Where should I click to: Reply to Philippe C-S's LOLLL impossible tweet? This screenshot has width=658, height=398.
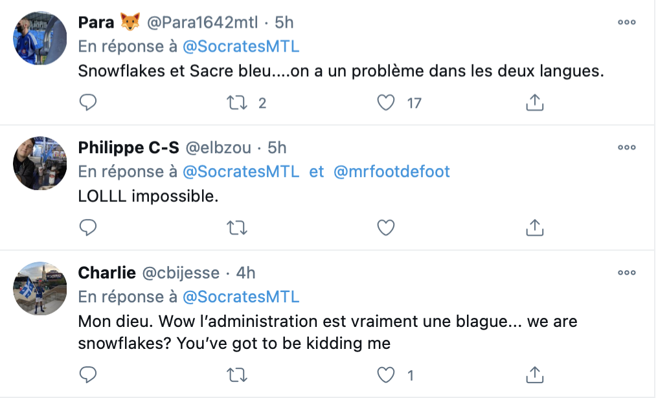87,227
